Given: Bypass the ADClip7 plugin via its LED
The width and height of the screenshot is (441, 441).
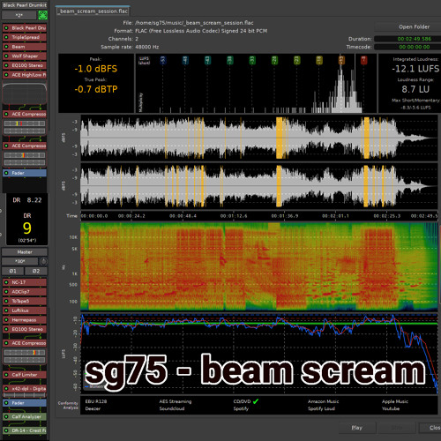Looking at the screenshot, I should (6, 292).
